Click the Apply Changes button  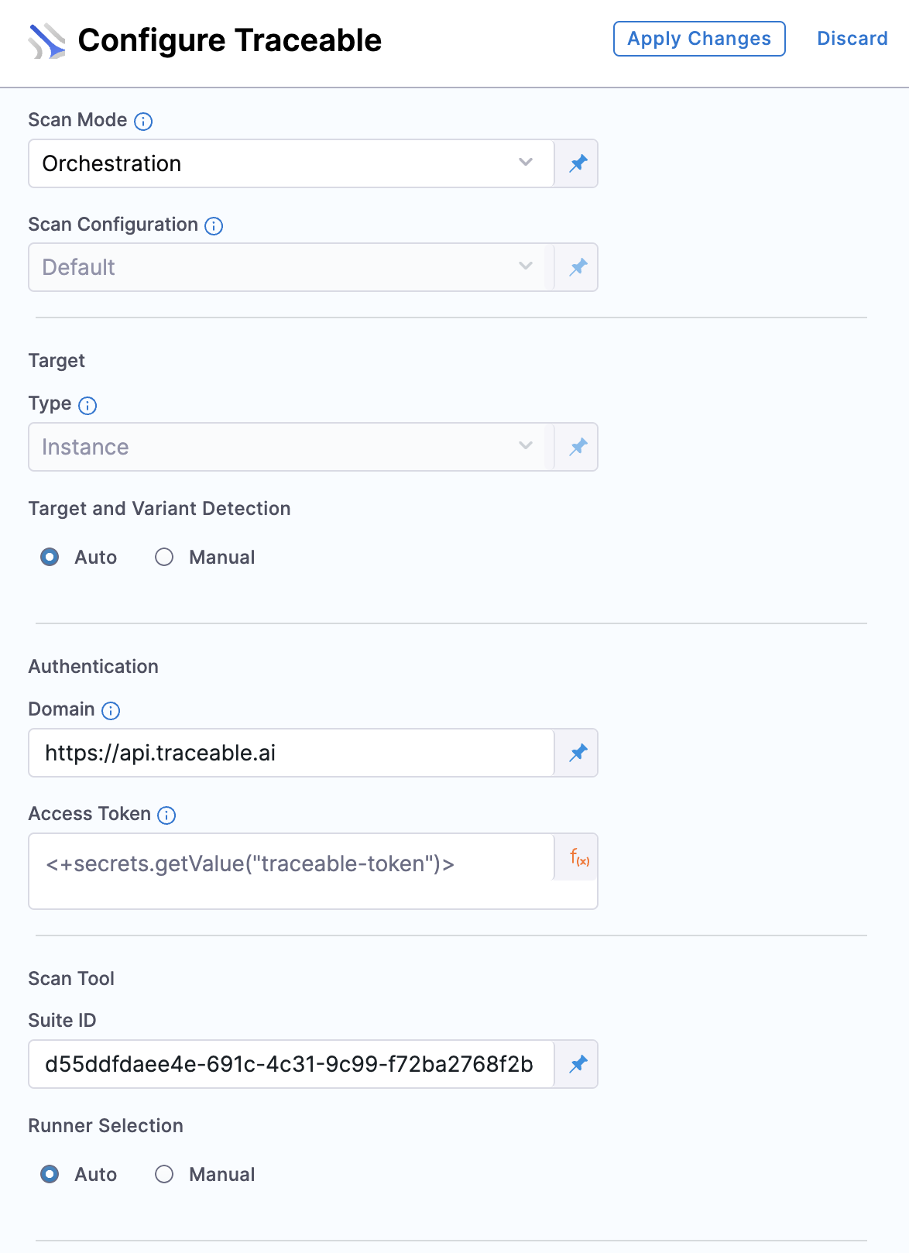(x=699, y=39)
